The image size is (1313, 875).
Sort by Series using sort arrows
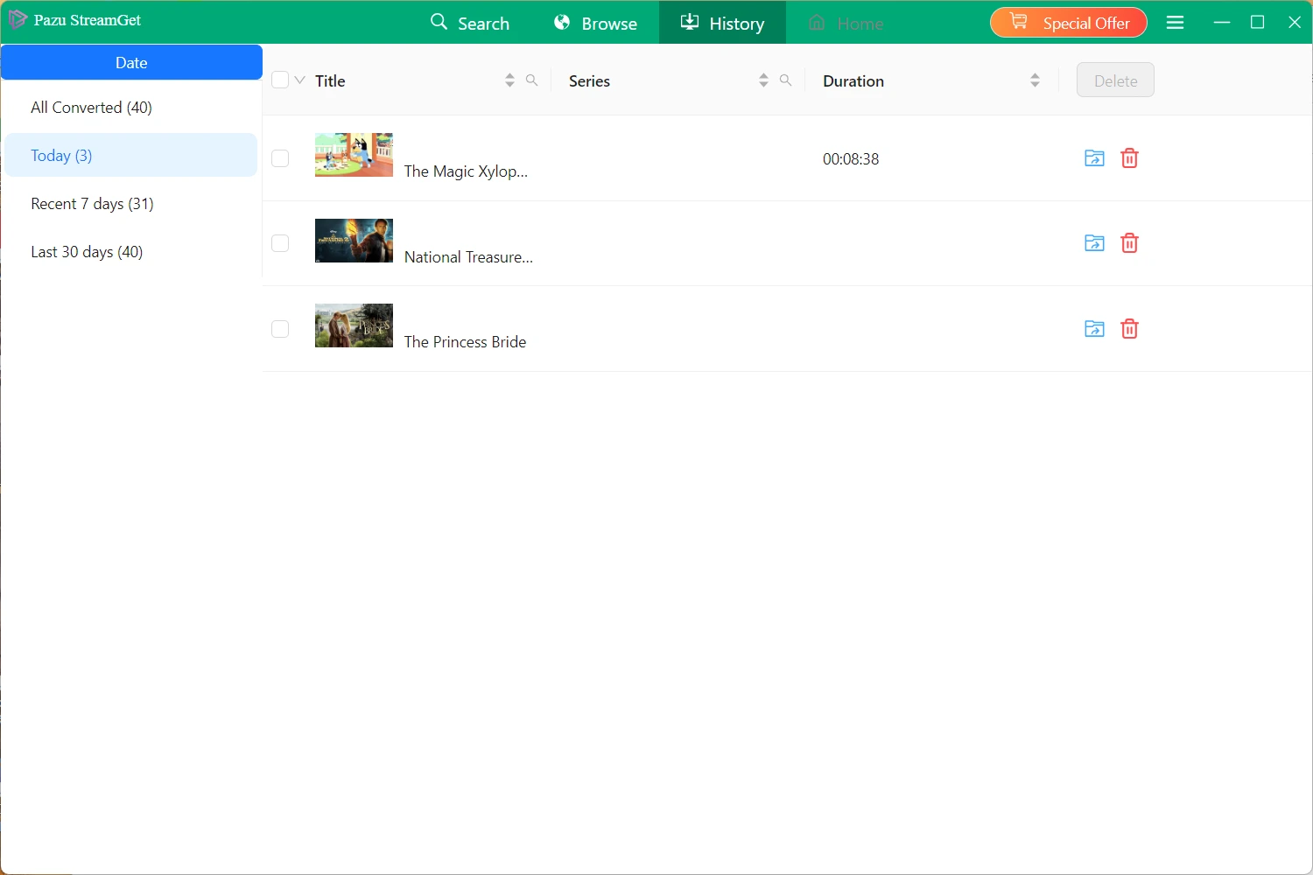pos(763,80)
